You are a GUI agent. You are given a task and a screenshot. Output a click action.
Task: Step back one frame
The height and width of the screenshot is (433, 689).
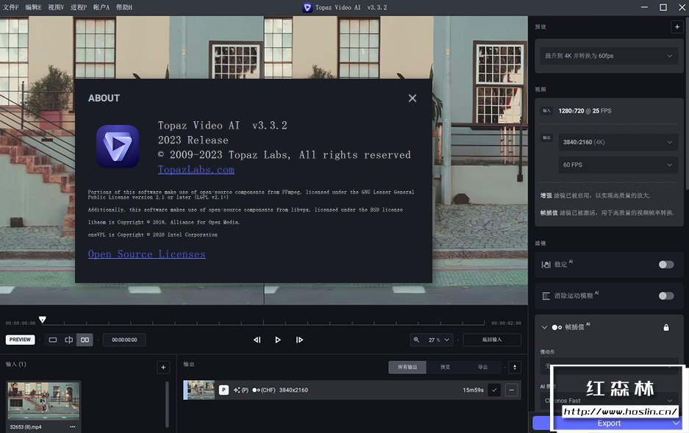coord(257,340)
